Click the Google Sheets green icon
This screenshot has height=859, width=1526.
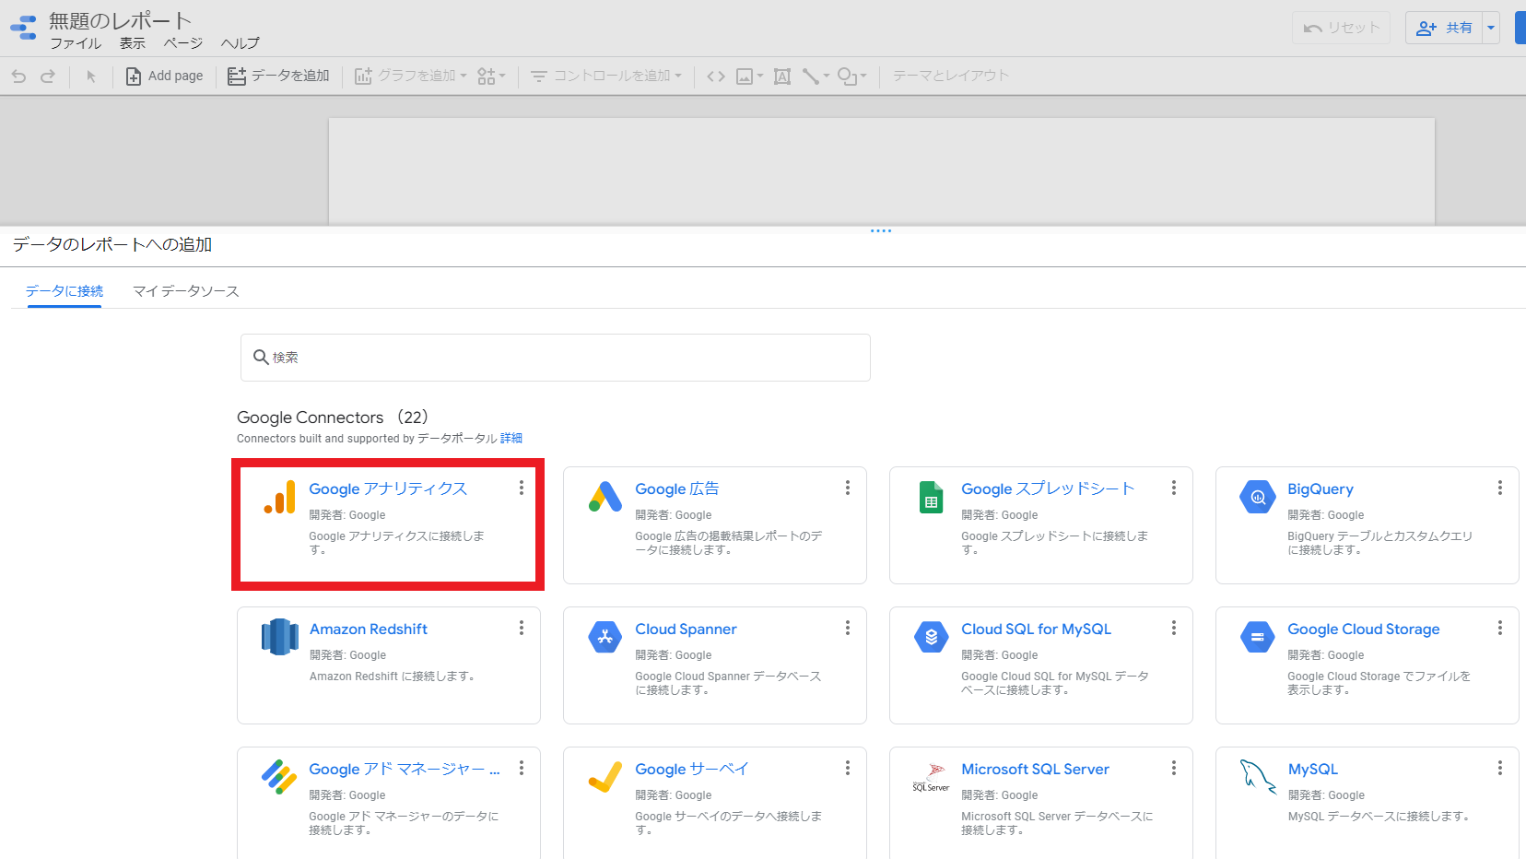(x=932, y=497)
